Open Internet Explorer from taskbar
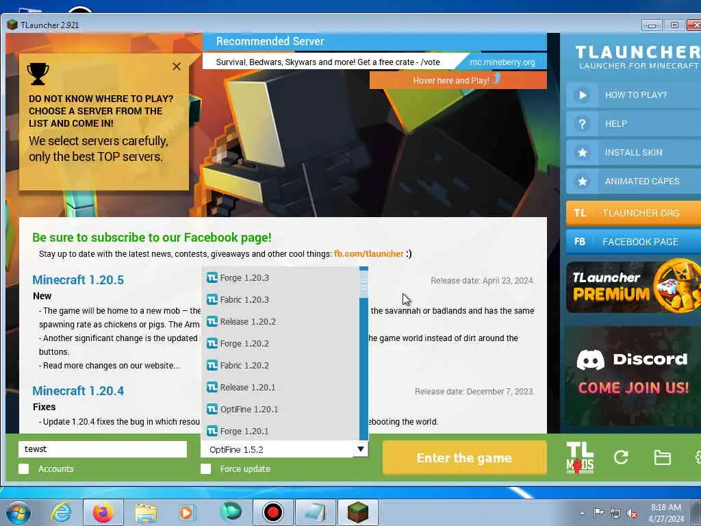This screenshot has width=701, height=526. point(61,512)
